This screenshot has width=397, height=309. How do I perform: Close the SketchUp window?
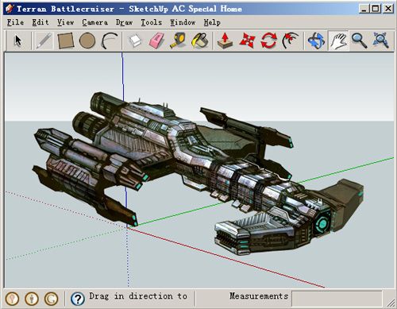(388, 9)
